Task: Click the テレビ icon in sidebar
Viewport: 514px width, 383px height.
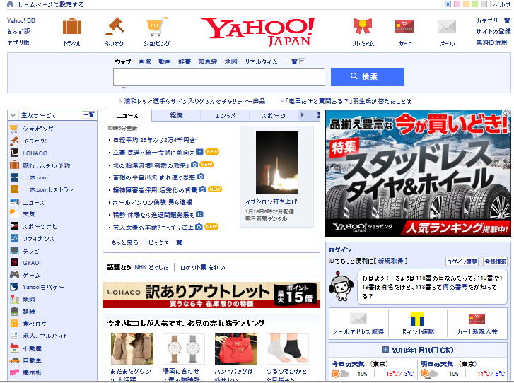Action: (x=14, y=251)
